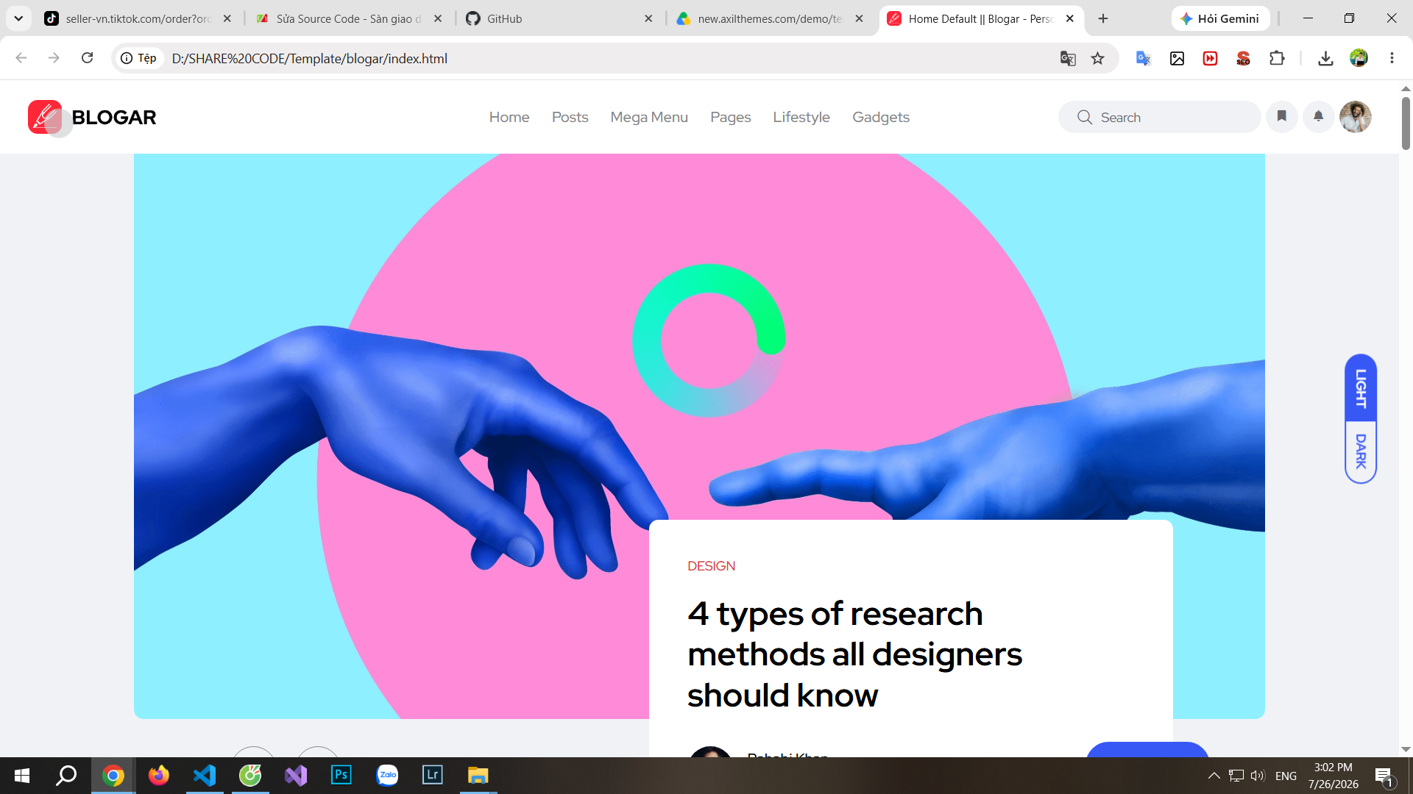
Task: Open the user profile avatar
Action: tap(1355, 116)
